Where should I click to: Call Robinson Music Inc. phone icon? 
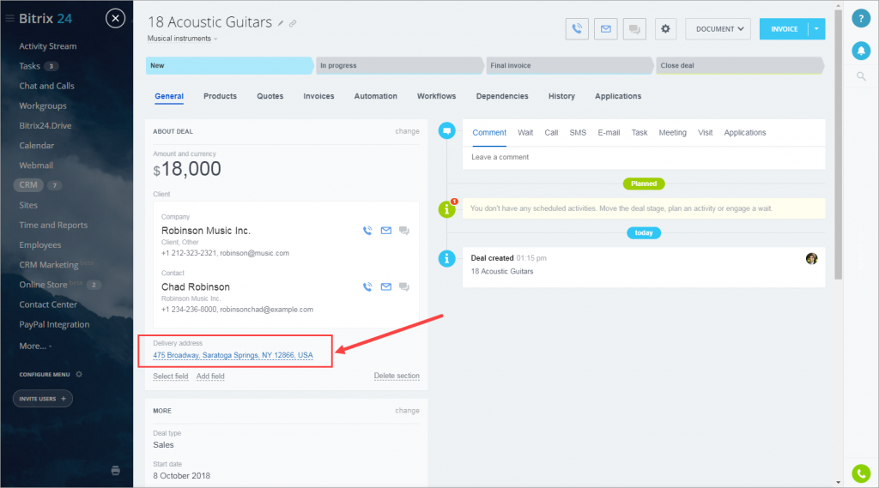(367, 230)
